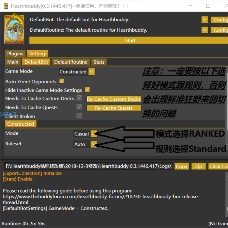The height and width of the screenshot is (228, 228).
Task: Click the thebuddyforum guide URL in log
Action: [101, 199]
